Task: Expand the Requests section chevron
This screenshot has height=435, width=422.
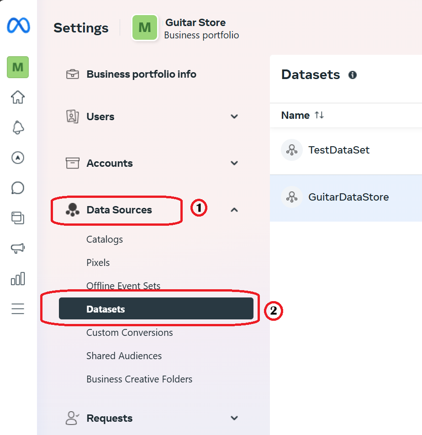Action: click(234, 418)
